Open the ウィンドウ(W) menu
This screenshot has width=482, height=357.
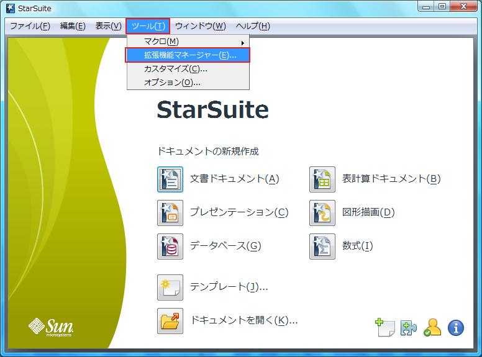tap(201, 26)
